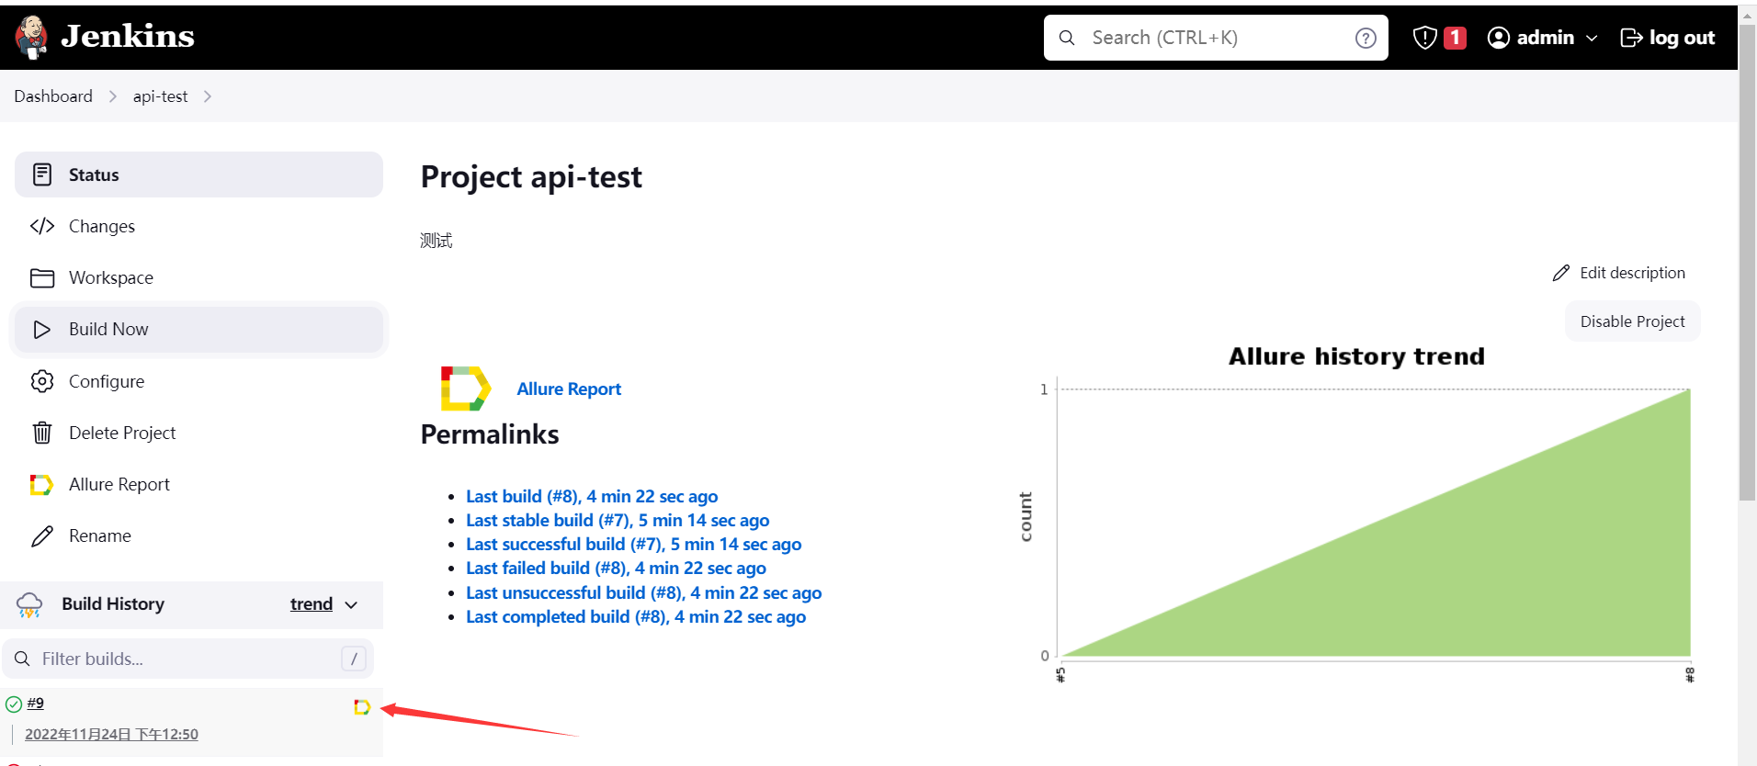Click the Build History weather icon
Viewport: 1757px width, 766px height.
tap(29, 604)
